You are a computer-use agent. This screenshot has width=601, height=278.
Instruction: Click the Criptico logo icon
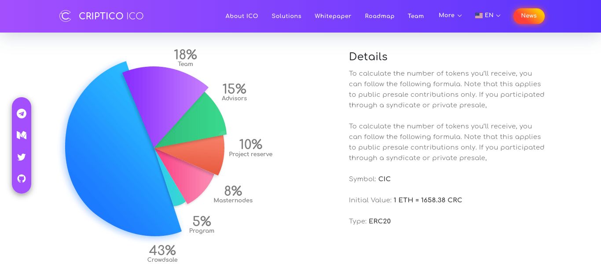pos(65,16)
